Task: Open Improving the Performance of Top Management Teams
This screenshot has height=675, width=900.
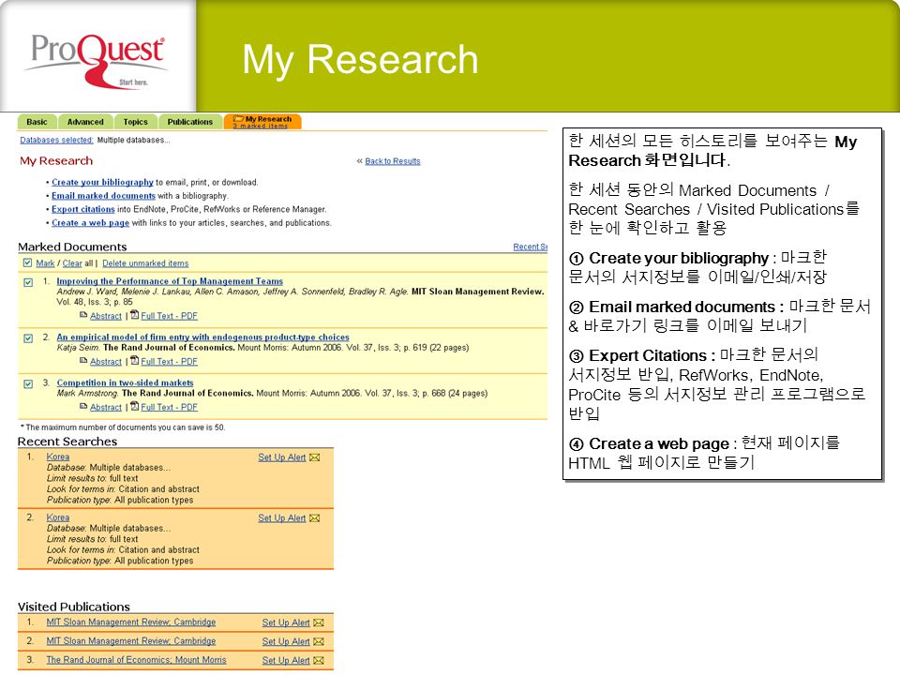Action: click(x=170, y=281)
